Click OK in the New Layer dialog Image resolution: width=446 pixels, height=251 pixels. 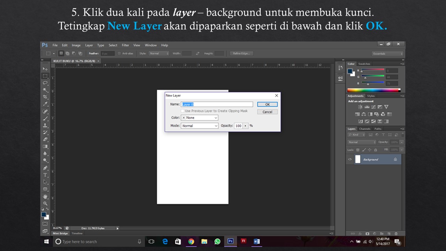click(x=267, y=104)
